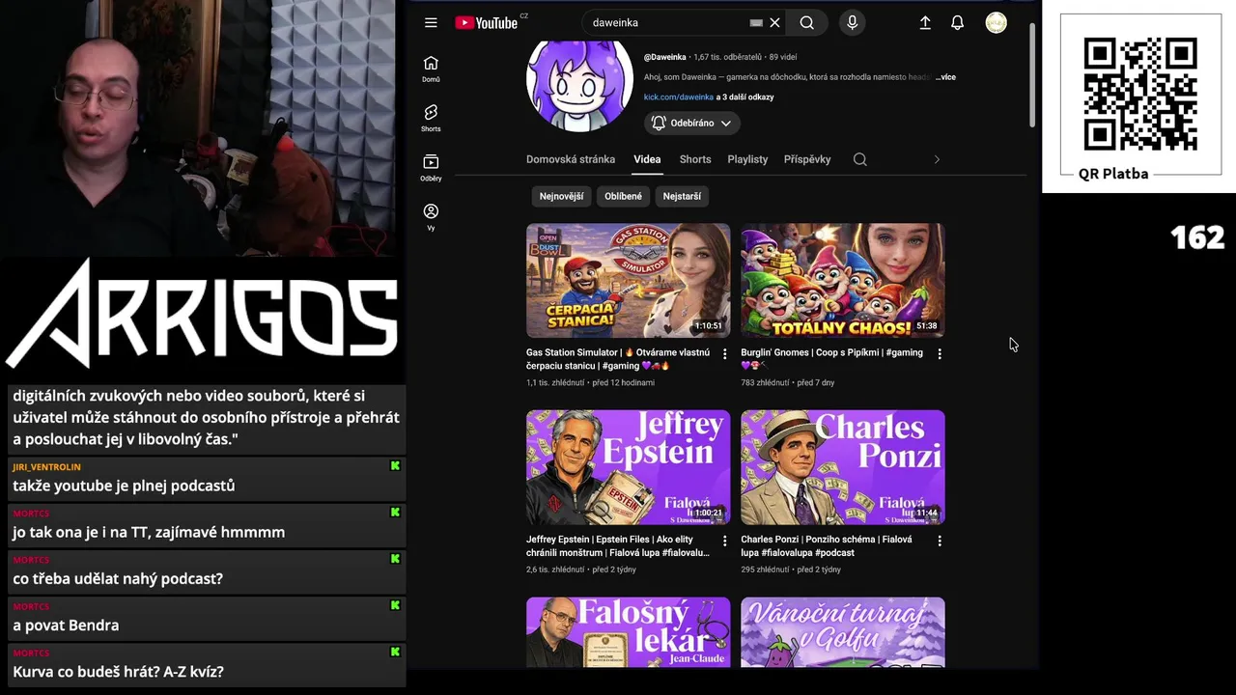Open options menu for Jeffrey Epstein video
1236x695 pixels.
coord(724,542)
